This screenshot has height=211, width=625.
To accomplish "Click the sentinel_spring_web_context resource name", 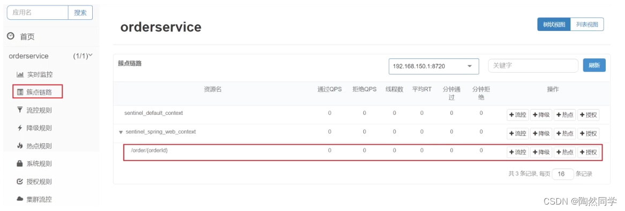I will 161,132.
